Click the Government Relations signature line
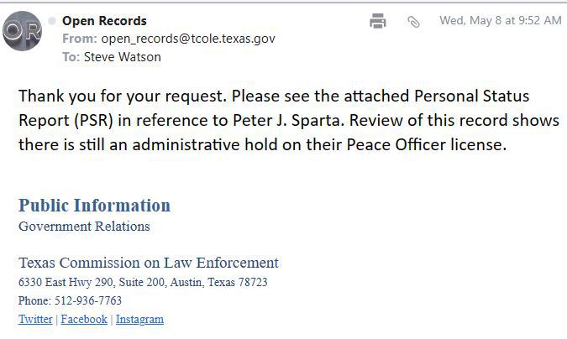Image resolution: width=567 pixels, height=339 pixels. point(84,226)
